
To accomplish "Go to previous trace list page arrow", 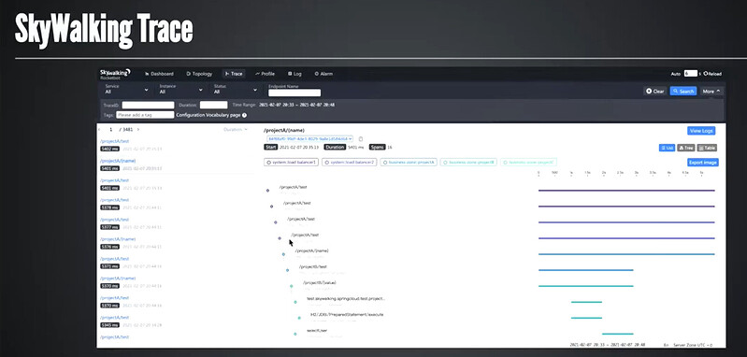I will click(99, 130).
